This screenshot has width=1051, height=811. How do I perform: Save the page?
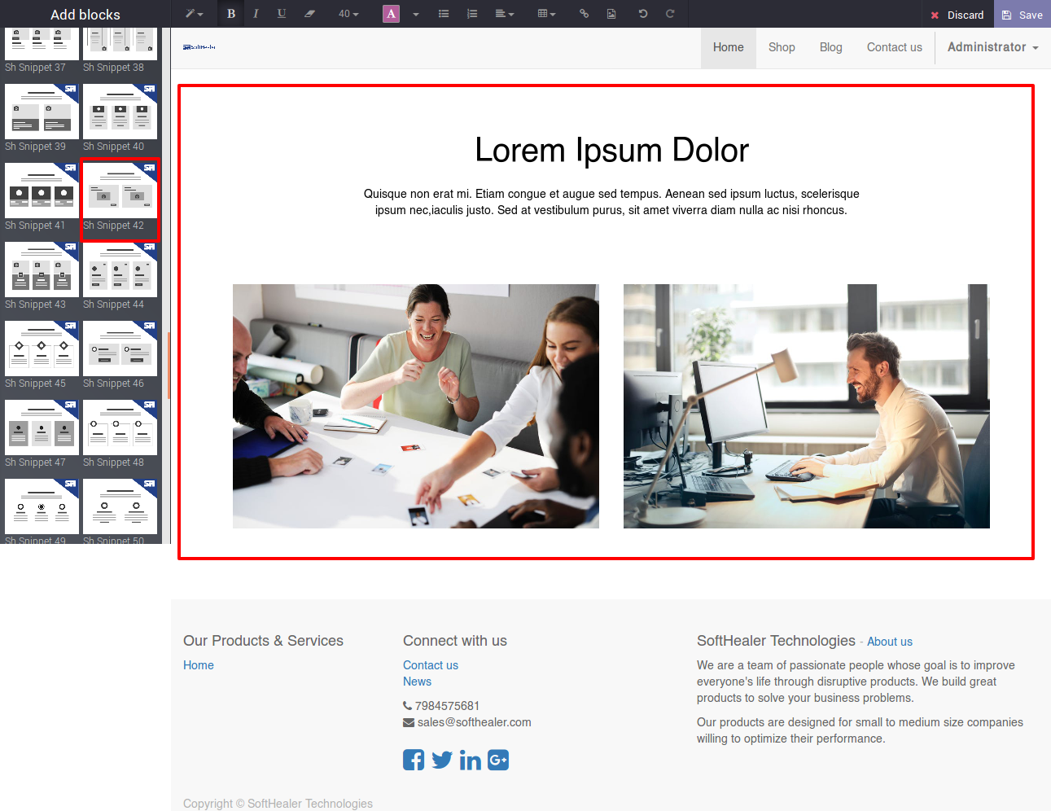(x=1023, y=15)
